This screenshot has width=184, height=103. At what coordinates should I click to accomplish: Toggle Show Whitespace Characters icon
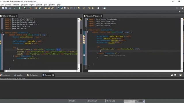(x=75, y=8)
